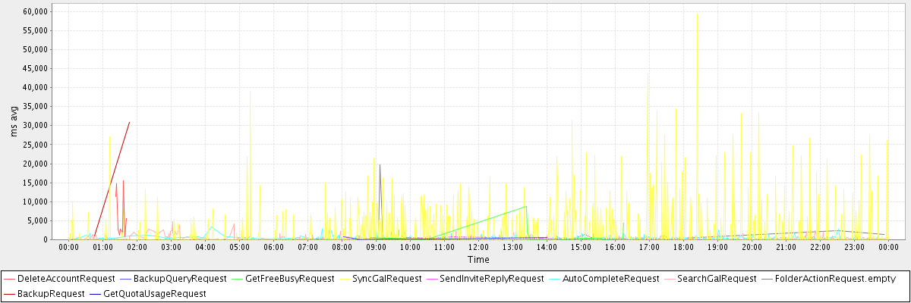Click the tallest yellow spike's tip near 18:00
Screen dimensions: 911x303
[697, 12]
